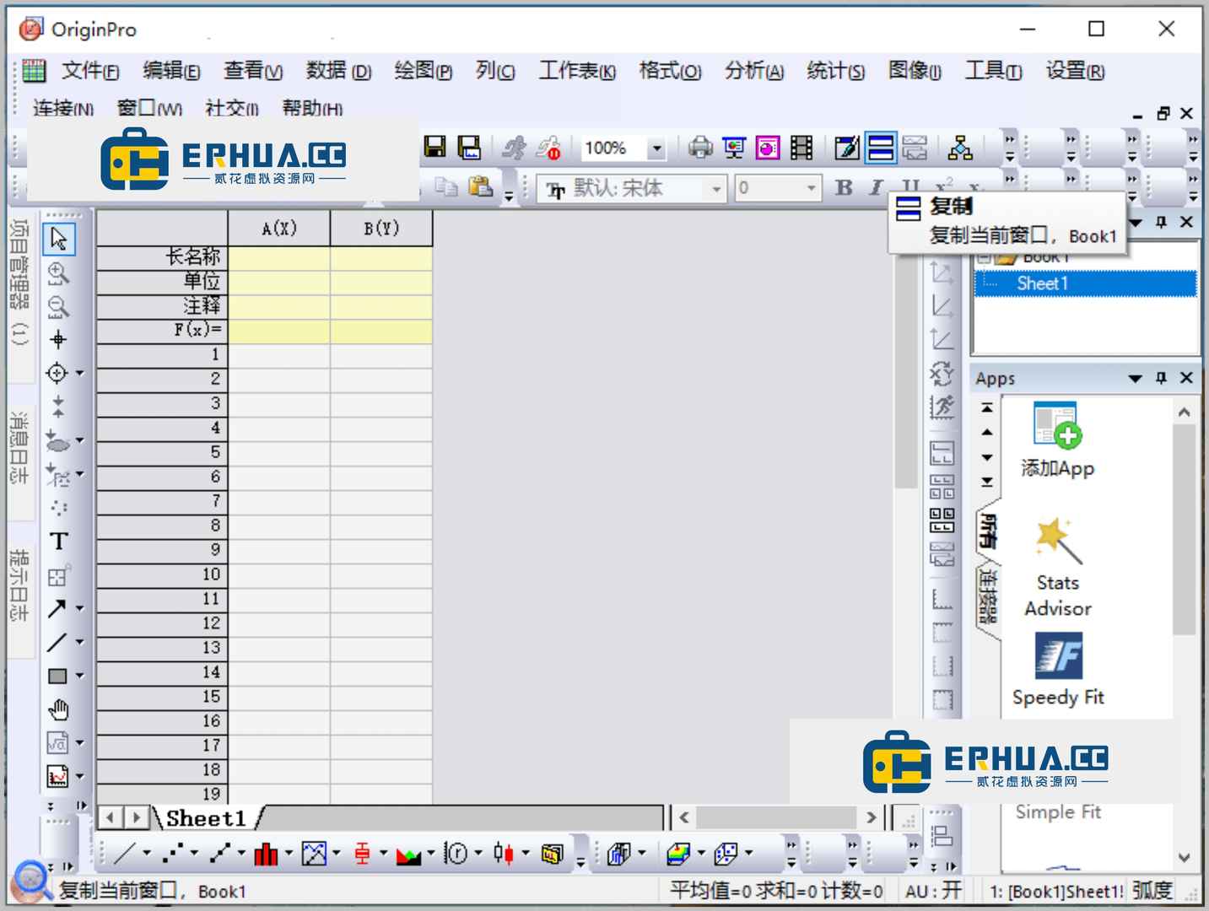The image size is (1209, 911).
Task: Click the Paste clipboard icon
Action: tap(480, 186)
